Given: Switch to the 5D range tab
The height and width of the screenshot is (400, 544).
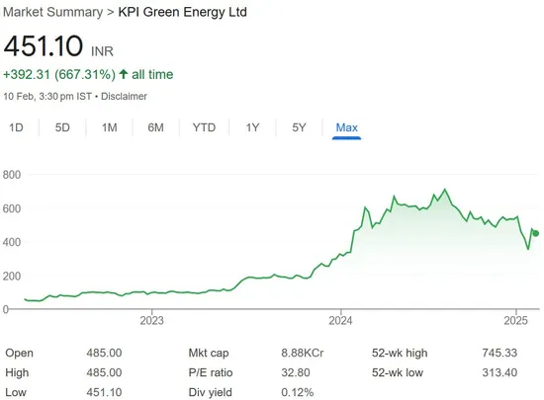Looking at the screenshot, I should 62,127.
